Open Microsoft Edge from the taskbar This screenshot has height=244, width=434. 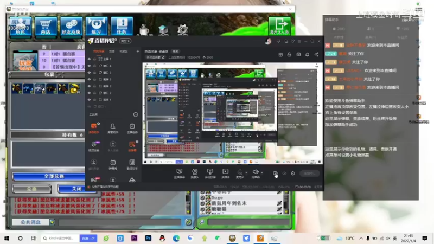tap(176, 238)
